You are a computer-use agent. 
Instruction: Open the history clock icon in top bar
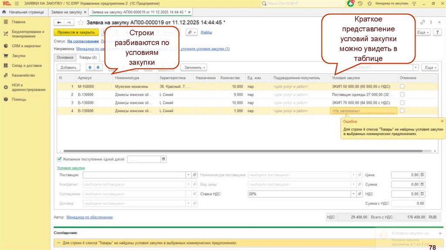point(360,3)
